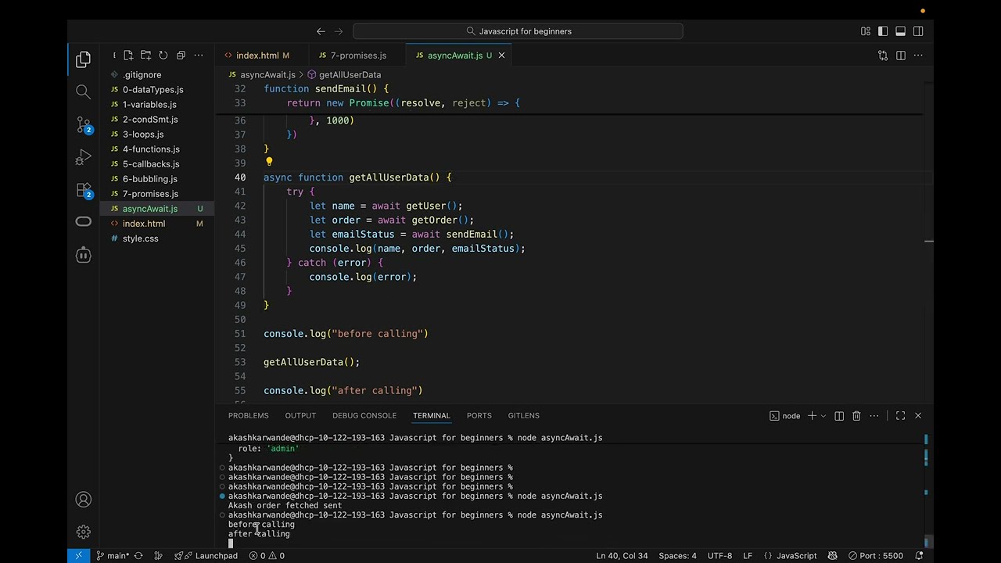Click asyncAwait.js in the breadcrumb

267,74
